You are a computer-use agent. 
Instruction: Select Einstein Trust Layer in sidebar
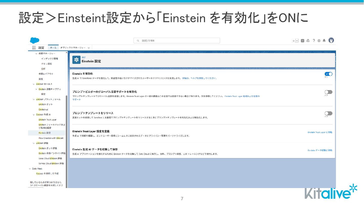coord(48,120)
